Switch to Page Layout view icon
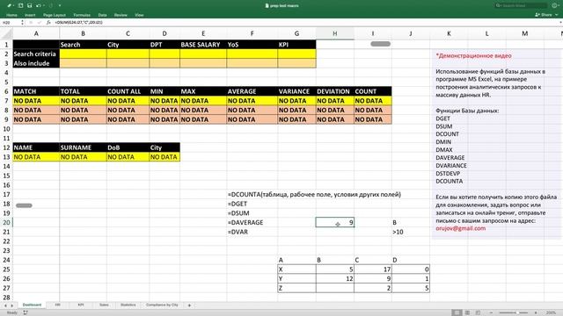This screenshot has height=316, width=563. [467, 312]
